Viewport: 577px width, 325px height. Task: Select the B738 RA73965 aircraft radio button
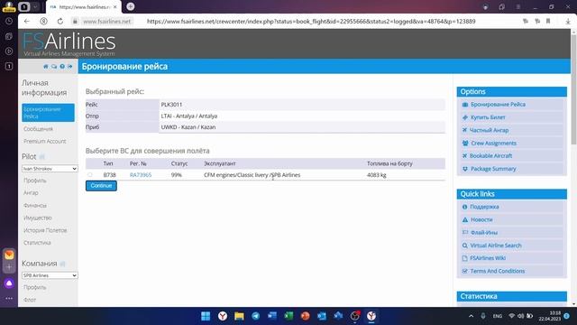click(x=90, y=174)
